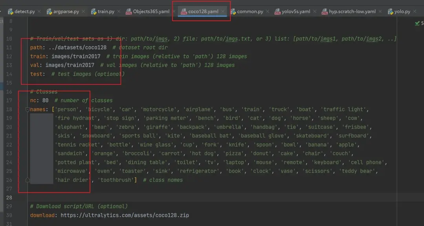This screenshot has width=424, height=226.
Task: Click the Python icon on common.py tab
Action: [x=233, y=12]
